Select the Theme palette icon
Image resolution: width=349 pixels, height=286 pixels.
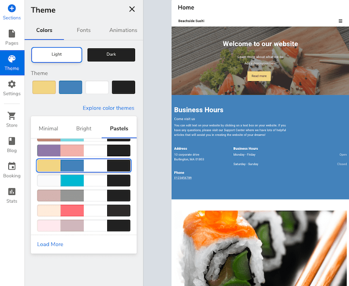12,59
